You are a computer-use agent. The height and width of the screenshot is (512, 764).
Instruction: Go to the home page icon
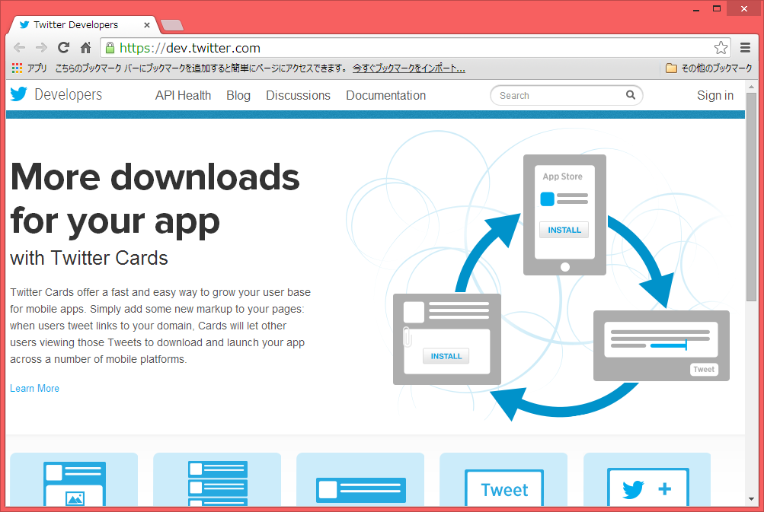86,48
